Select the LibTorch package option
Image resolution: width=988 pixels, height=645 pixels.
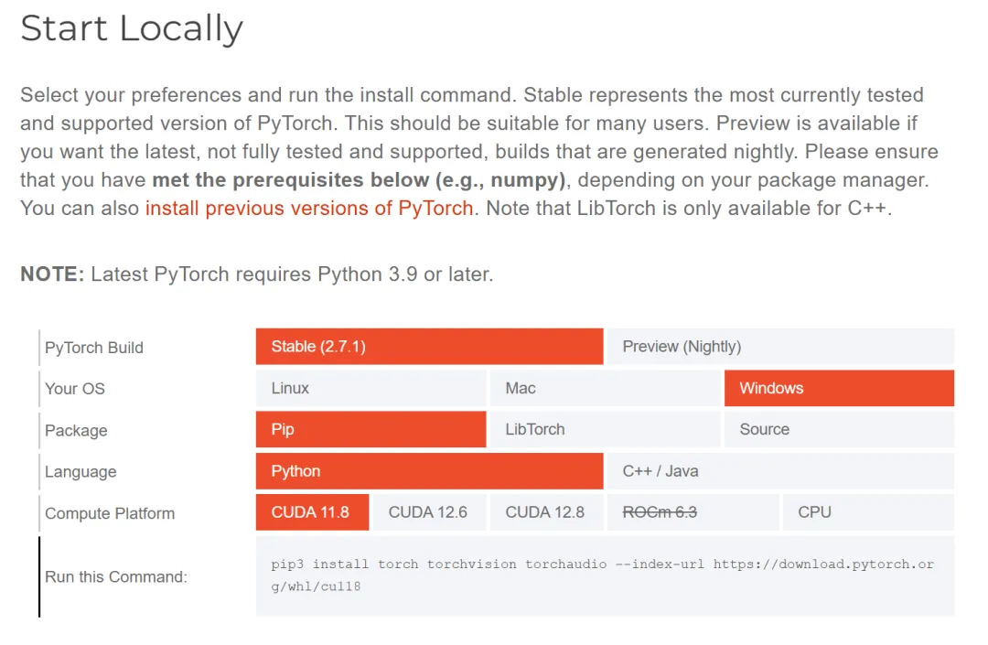click(604, 429)
